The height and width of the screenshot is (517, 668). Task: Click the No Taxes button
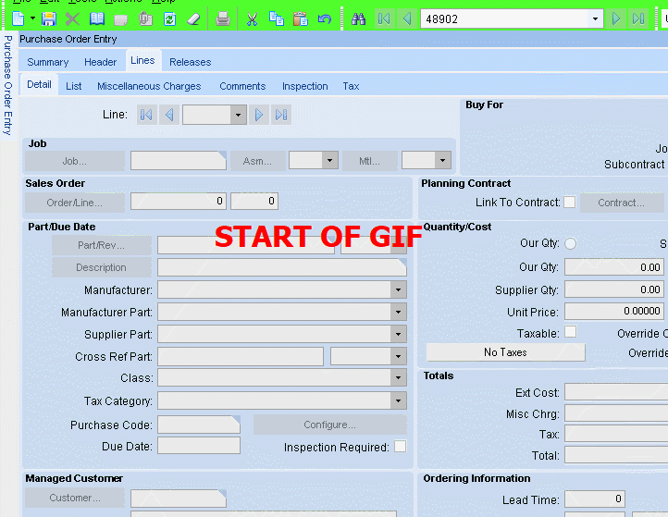[505, 352]
